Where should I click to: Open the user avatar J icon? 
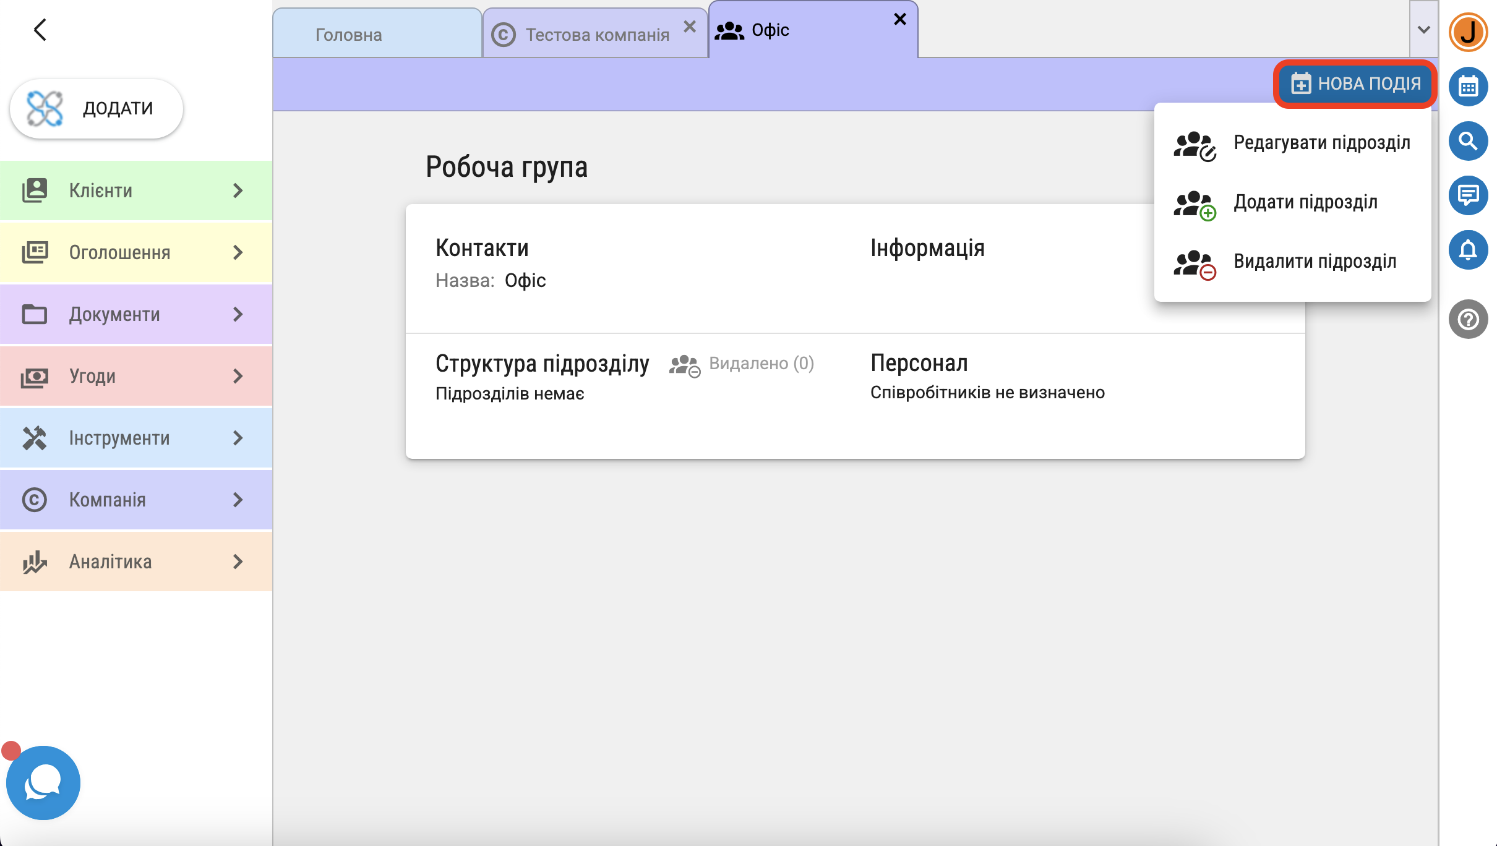pos(1468,32)
